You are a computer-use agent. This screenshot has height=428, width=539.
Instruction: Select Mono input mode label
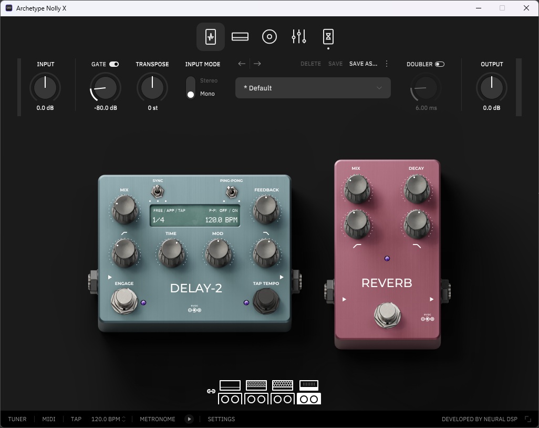tap(208, 94)
